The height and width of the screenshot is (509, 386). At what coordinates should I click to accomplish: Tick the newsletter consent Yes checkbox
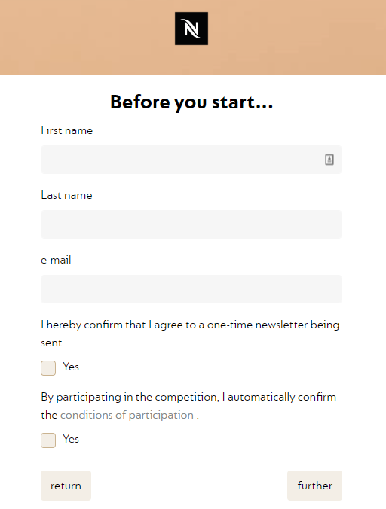(x=48, y=368)
